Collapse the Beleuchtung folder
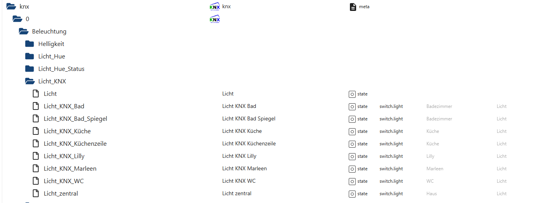 tap(23, 32)
